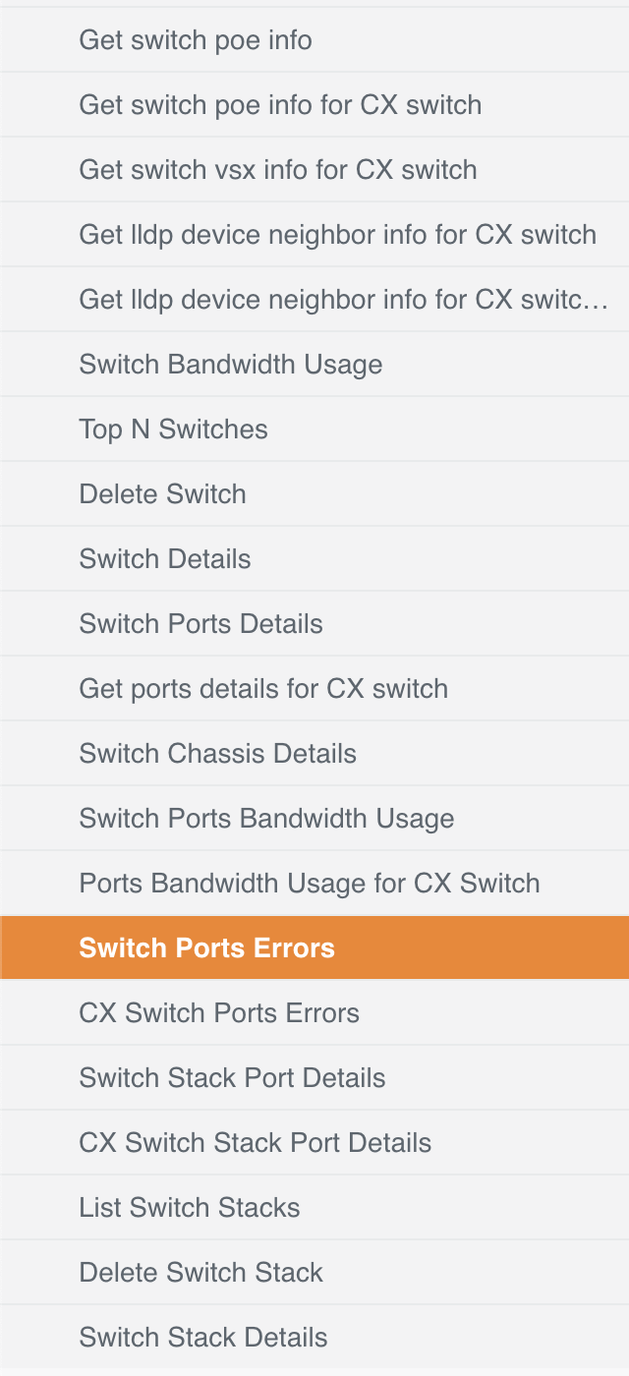Click non-truncated Get lldp device neighbor info entry
The image size is (629, 1376).
[337, 235]
